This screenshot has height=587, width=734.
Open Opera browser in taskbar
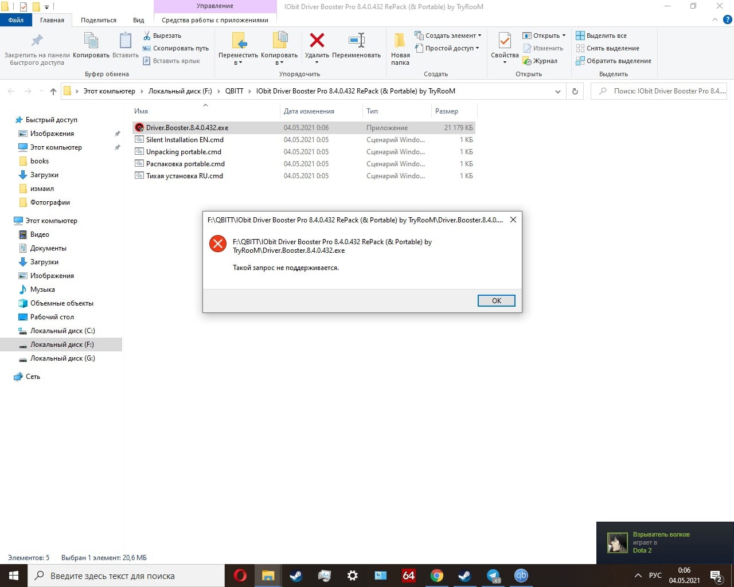[240, 576]
